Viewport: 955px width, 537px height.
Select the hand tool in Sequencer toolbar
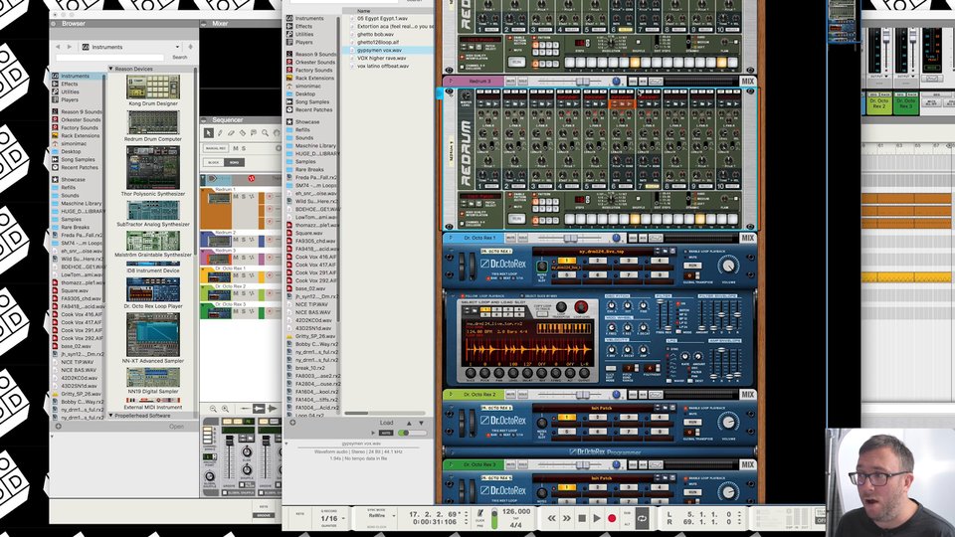tap(276, 132)
